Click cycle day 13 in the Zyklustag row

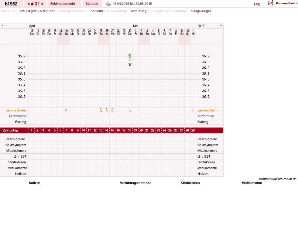pyautogui.click(x=101, y=130)
